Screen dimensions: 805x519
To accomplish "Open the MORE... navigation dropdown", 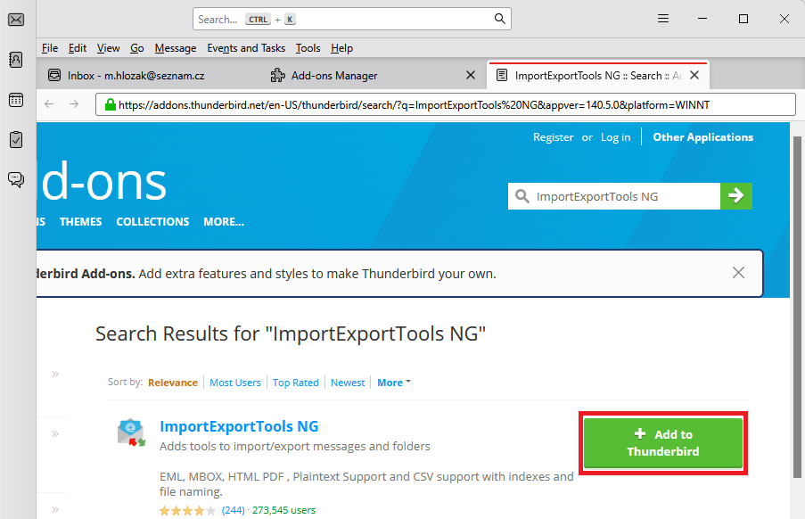I will coord(224,221).
